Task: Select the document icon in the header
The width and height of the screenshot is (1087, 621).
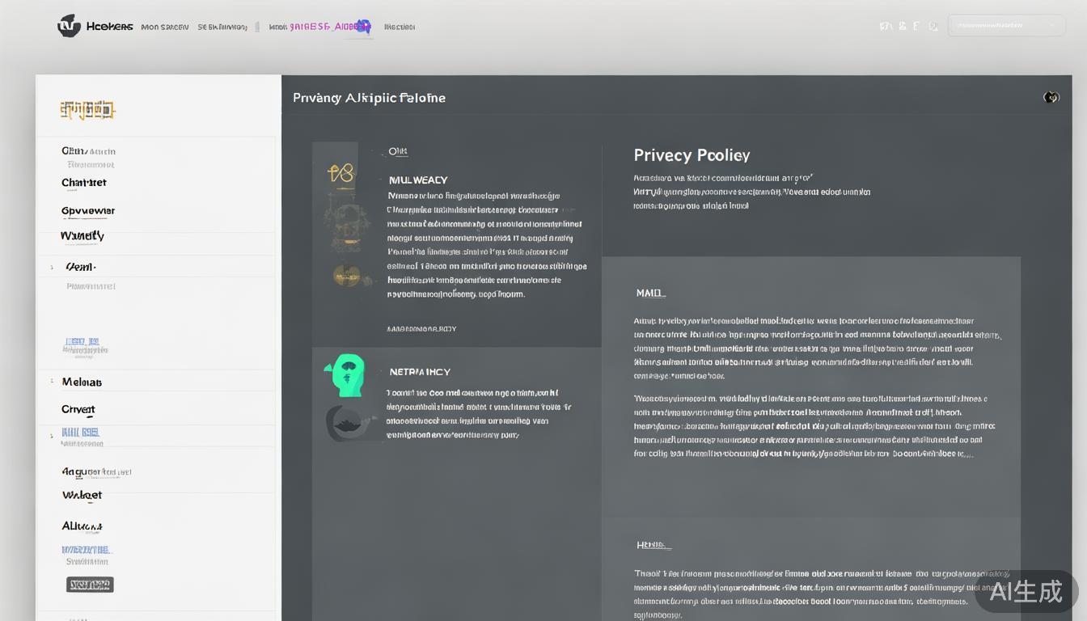Action: pyautogui.click(x=916, y=25)
